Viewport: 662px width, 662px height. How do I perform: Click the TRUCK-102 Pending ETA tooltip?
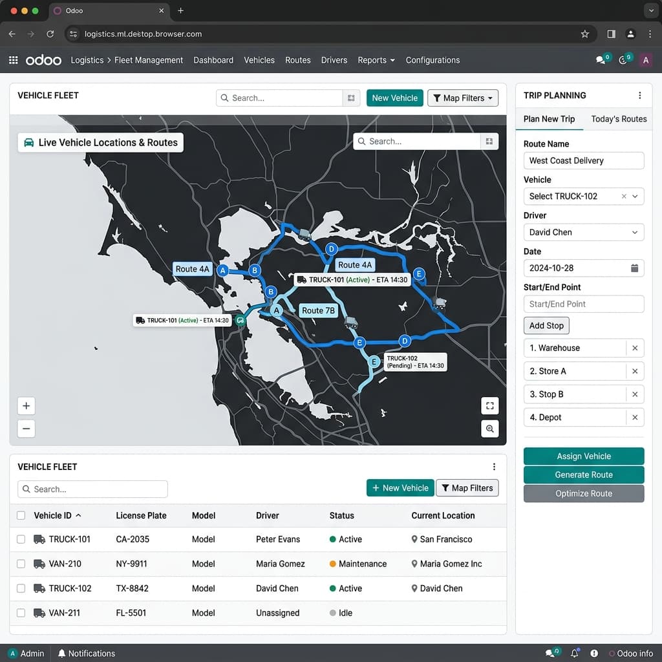point(416,362)
